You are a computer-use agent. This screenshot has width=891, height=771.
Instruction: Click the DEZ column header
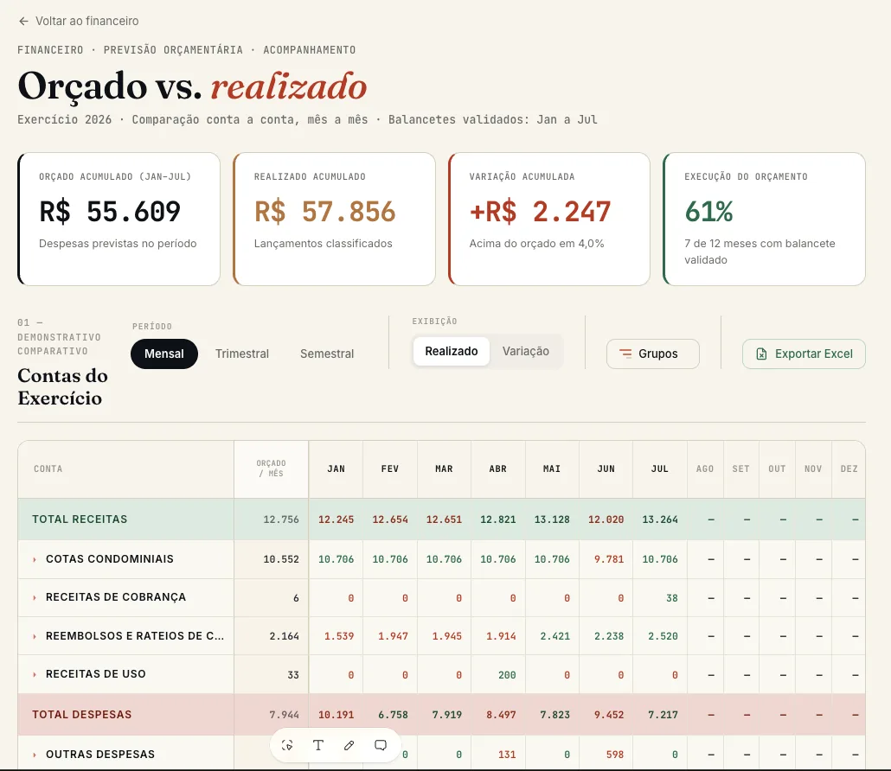click(849, 469)
